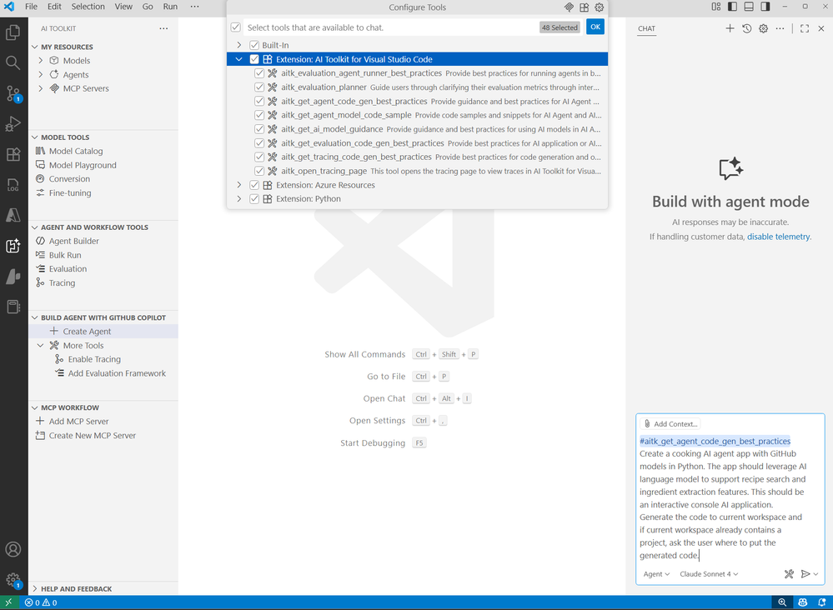833x610 pixels.
Task: Open notifications bell in status bar
Action: click(x=822, y=602)
